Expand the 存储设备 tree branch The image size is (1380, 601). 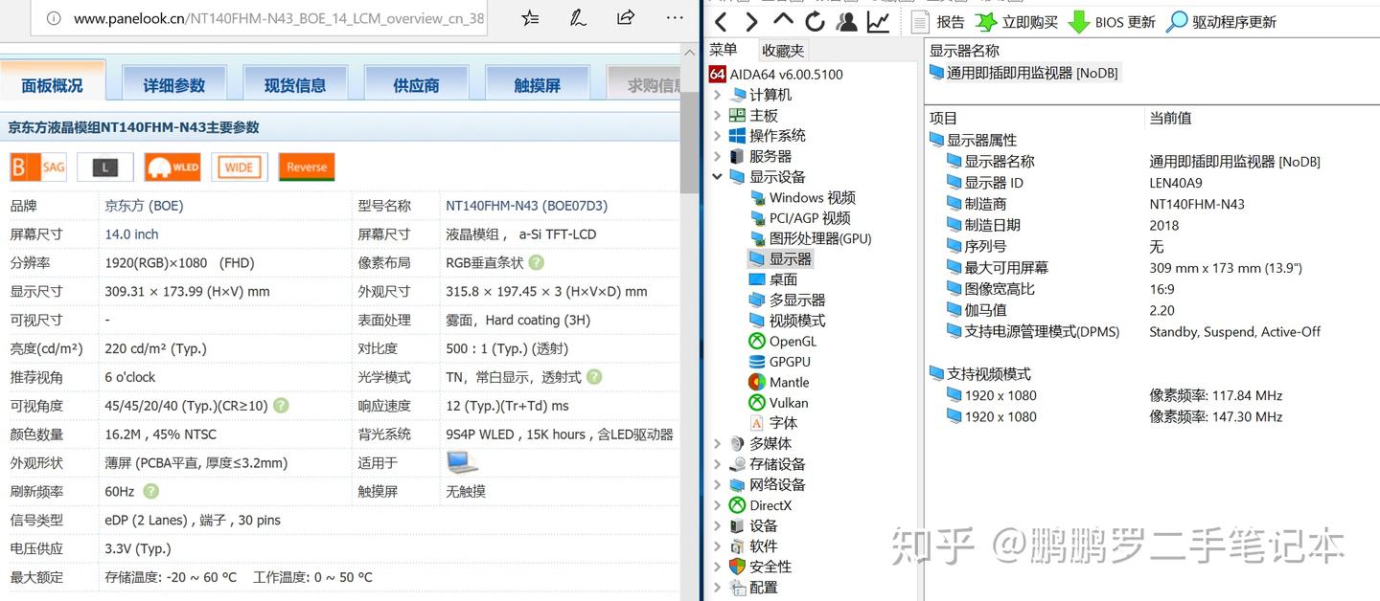tap(717, 463)
